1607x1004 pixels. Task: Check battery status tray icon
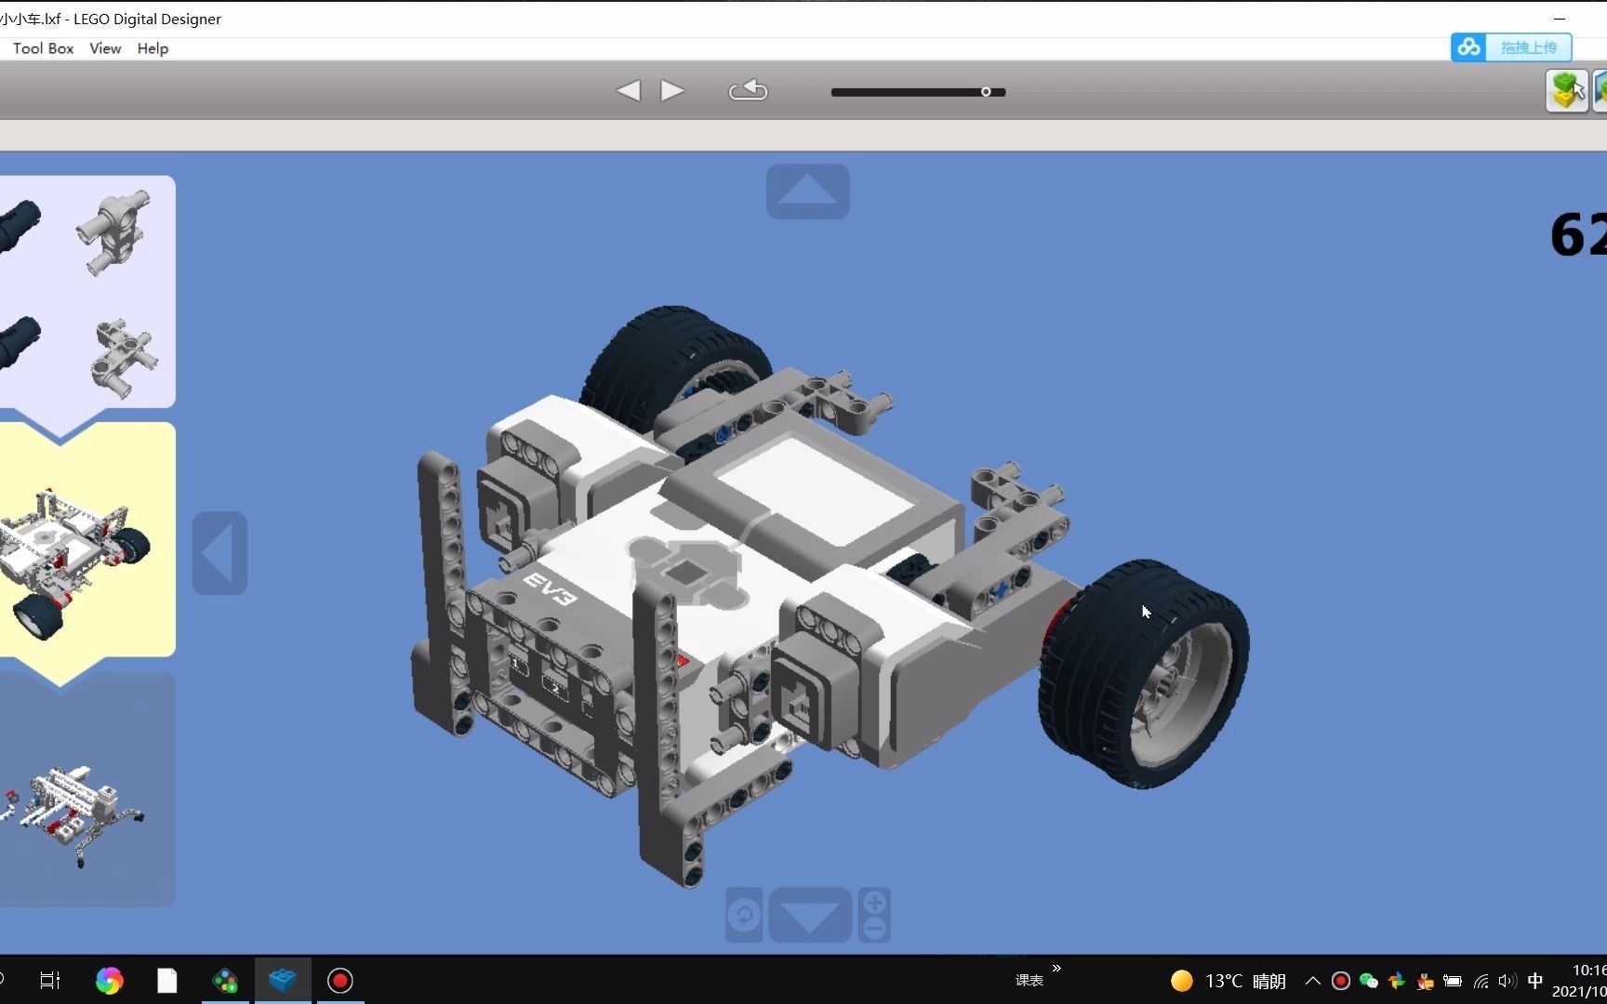pos(1453,981)
